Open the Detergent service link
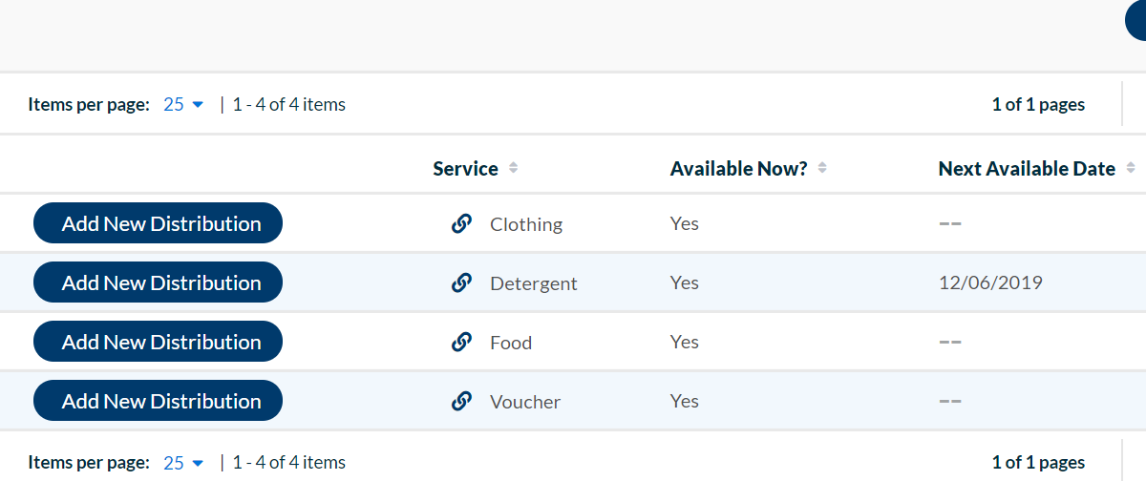This screenshot has height=481, width=1146. tap(534, 283)
